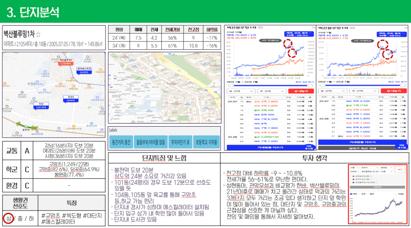
Task: Click the red button beside 호 선택 in left panel
Action: (x=300, y=91)
